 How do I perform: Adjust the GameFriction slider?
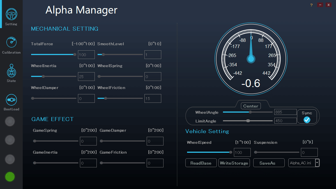[122, 163]
